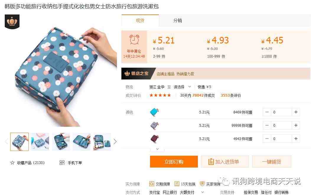
Task: Expand more payment methods chevron
Action: click(x=202, y=192)
